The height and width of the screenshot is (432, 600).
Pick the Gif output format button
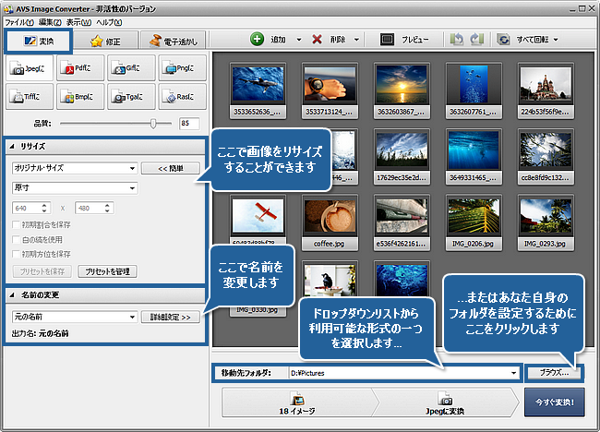tap(130, 67)
